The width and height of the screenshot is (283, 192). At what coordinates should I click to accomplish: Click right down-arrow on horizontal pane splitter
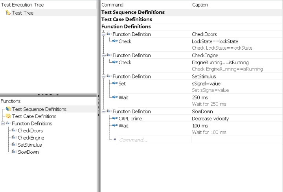click(x=57, y=95)
